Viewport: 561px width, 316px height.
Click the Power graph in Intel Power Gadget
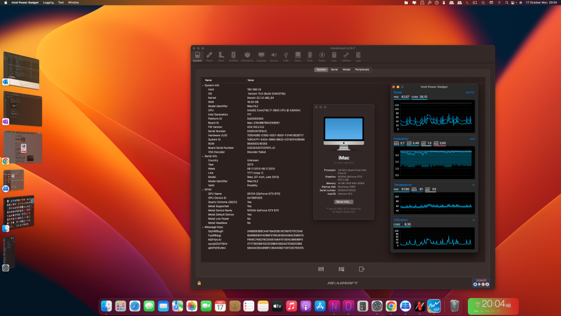[x=434, y=116]
